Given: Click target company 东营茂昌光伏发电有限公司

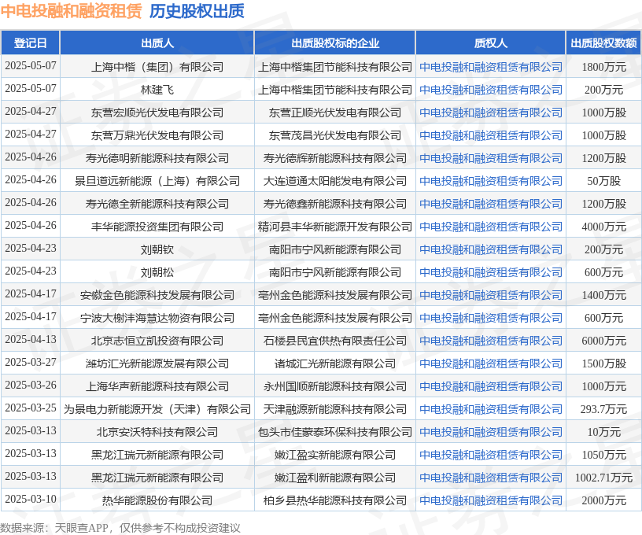Looking at the screenshot, I should (335, 135).
